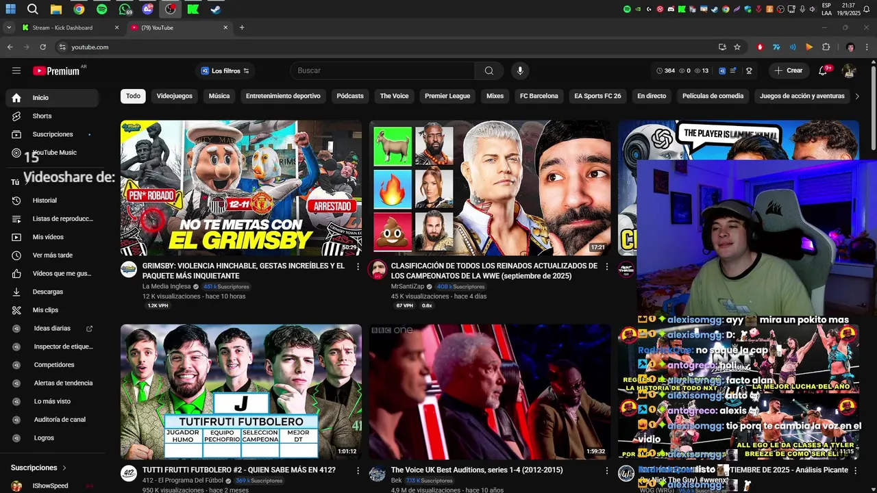The width and height of the screenshot is (877, 493).
Task: Open Chrome three-dot menu
Action: (867, 47)
